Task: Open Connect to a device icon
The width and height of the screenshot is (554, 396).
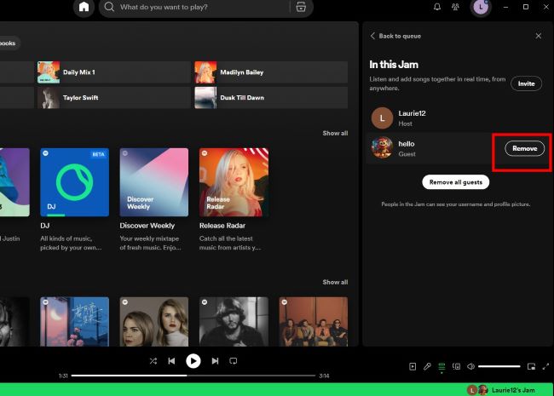Action: click(456, 366)
